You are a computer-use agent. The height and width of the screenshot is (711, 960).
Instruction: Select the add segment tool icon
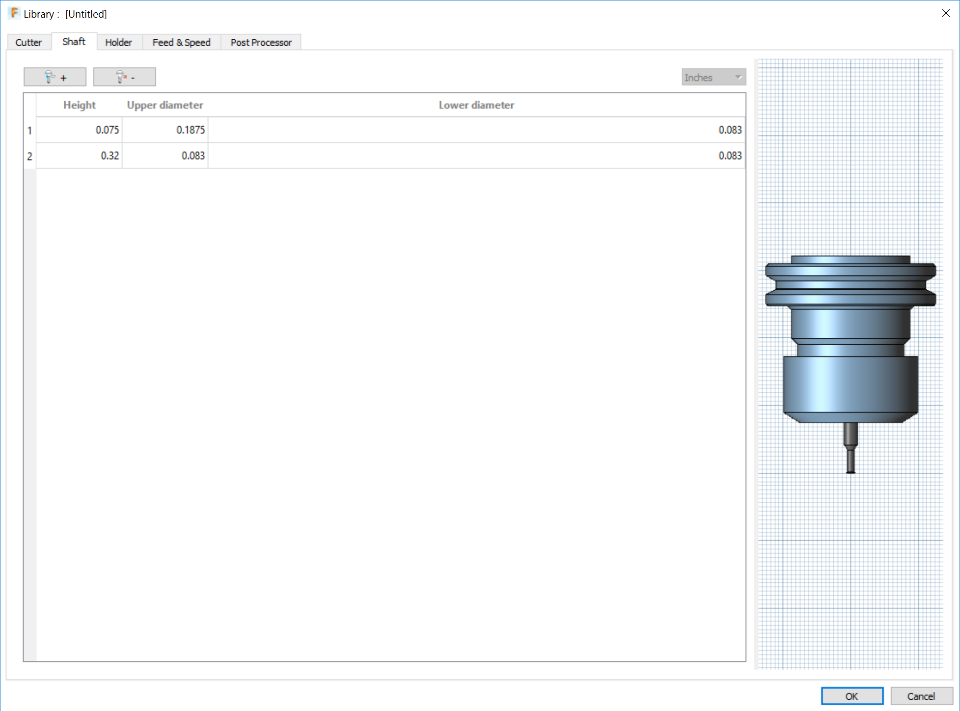(49, 77)
